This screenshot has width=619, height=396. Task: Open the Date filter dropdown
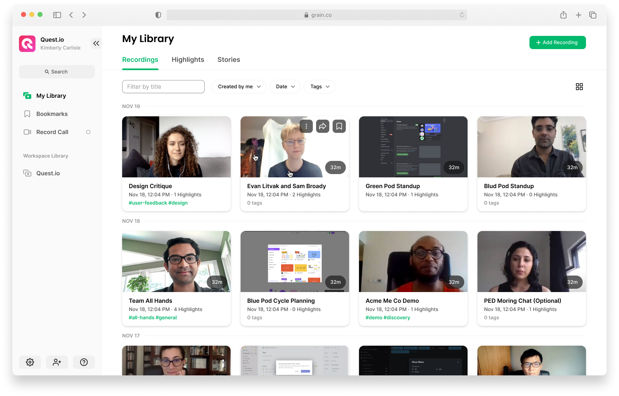pos(285,87)
